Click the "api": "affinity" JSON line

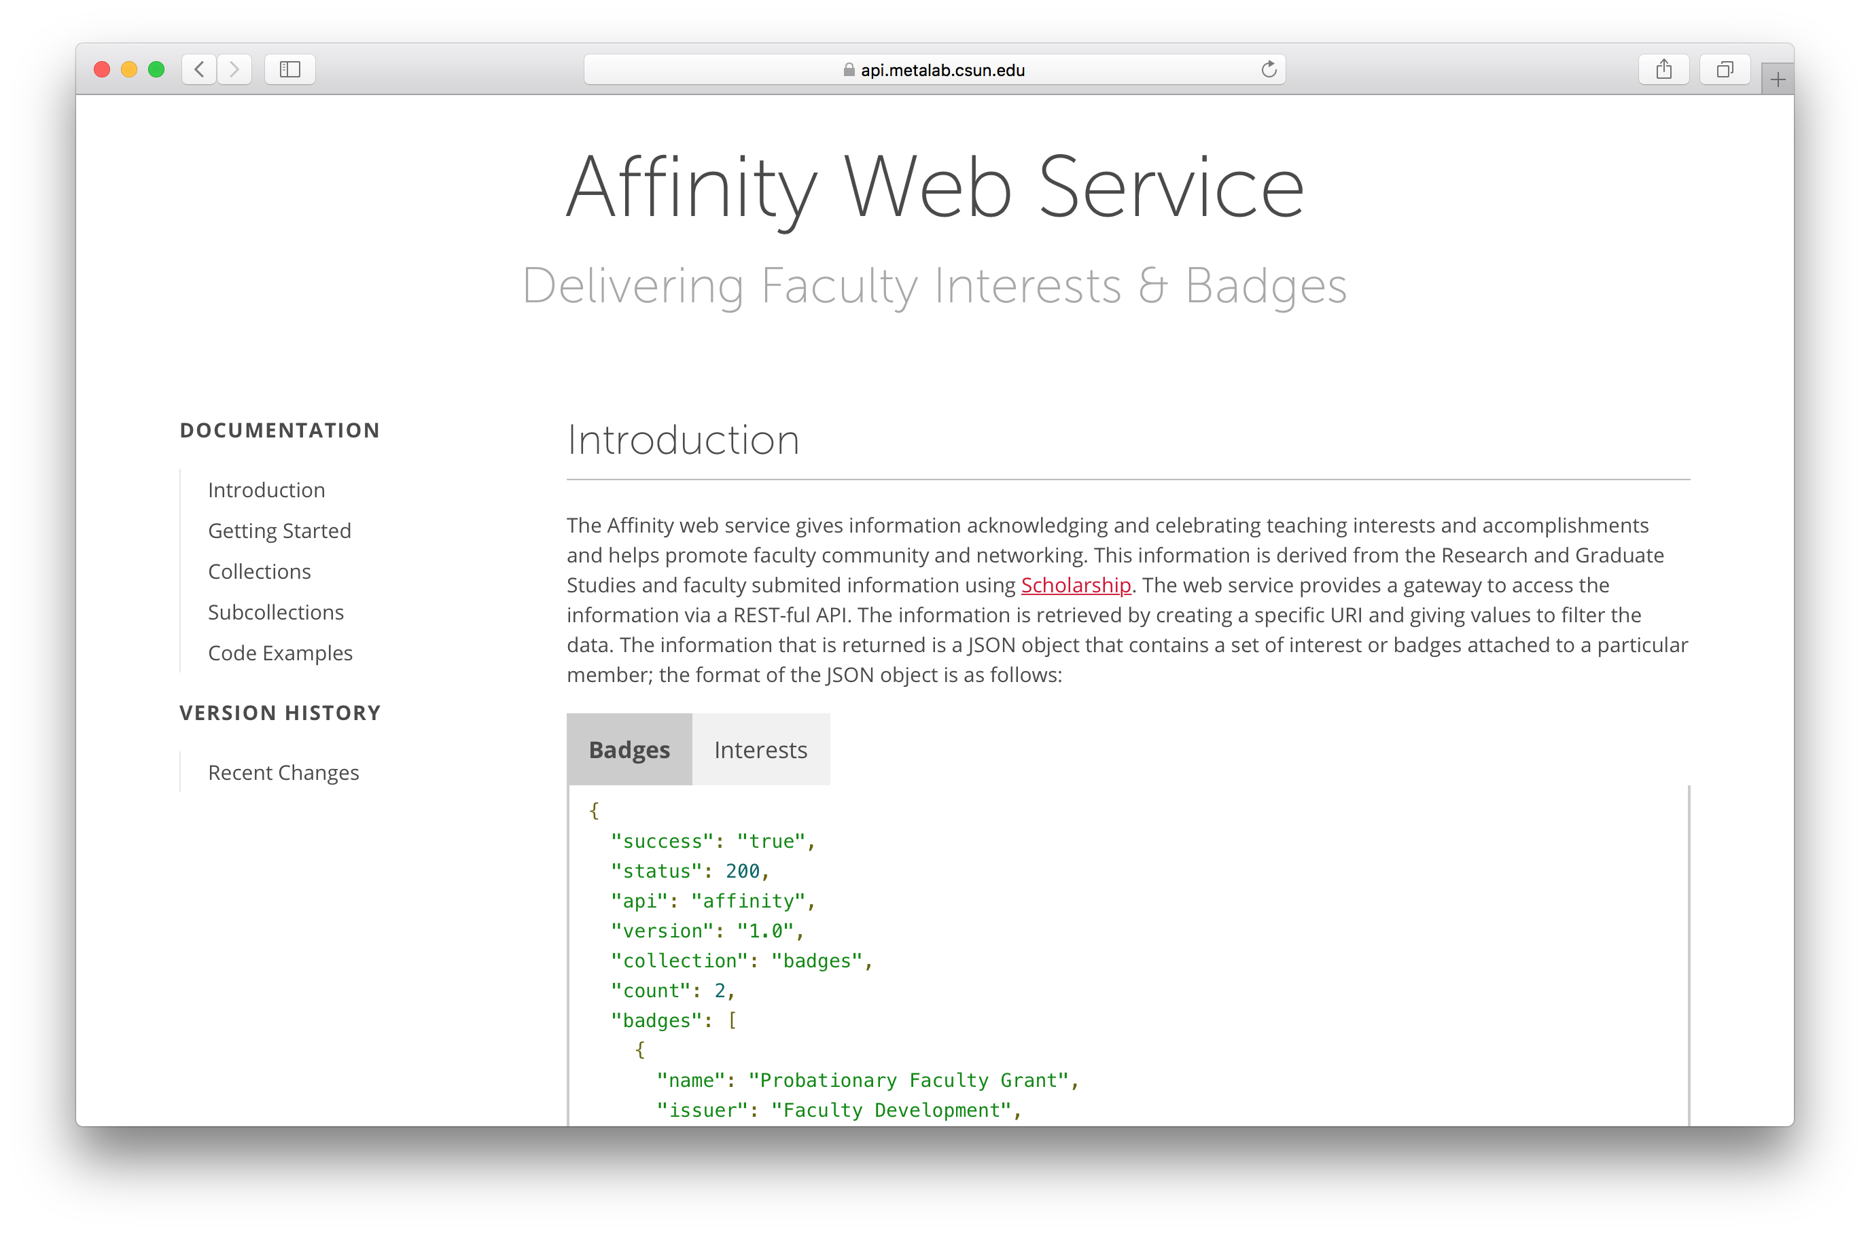click(713, 901)
